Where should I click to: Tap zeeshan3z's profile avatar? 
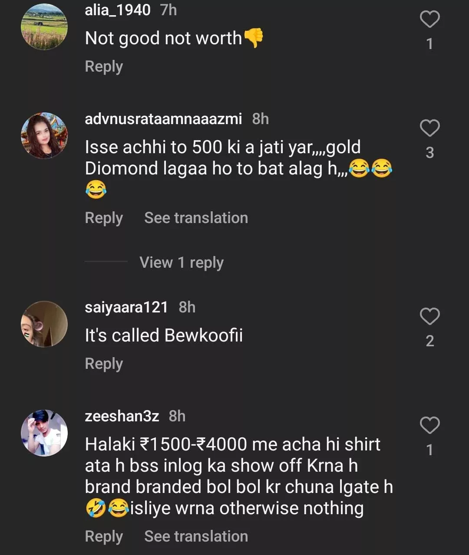point(44,433)
